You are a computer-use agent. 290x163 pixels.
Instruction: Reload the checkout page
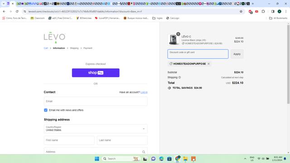tap(17, 11)
